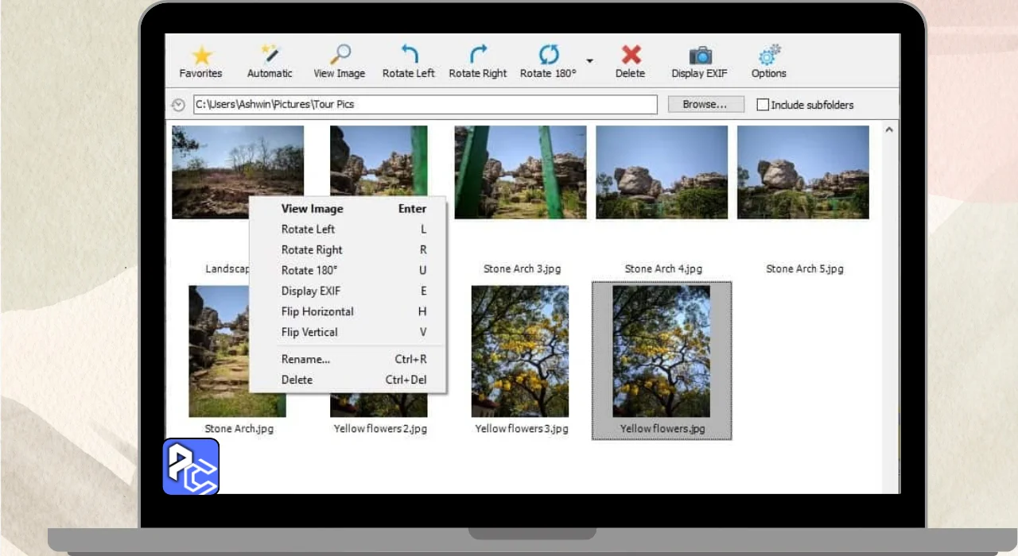This screenshot has width=1018, height=556.
Task: Select the Stone Arch 4.jpg thumbnail
Action: [662, 172]
